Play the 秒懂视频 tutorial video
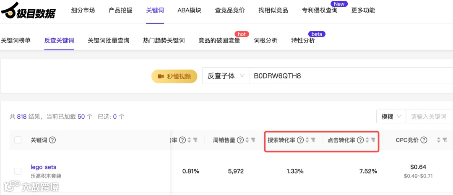The height and width of the screenshot is (195, 453). (x=174, y=76)
